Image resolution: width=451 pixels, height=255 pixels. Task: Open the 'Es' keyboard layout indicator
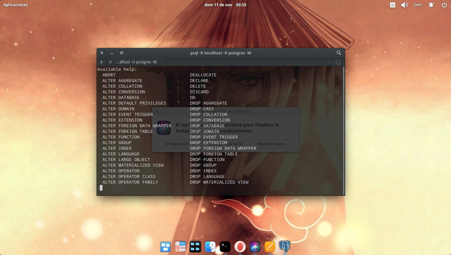point(393,5)
